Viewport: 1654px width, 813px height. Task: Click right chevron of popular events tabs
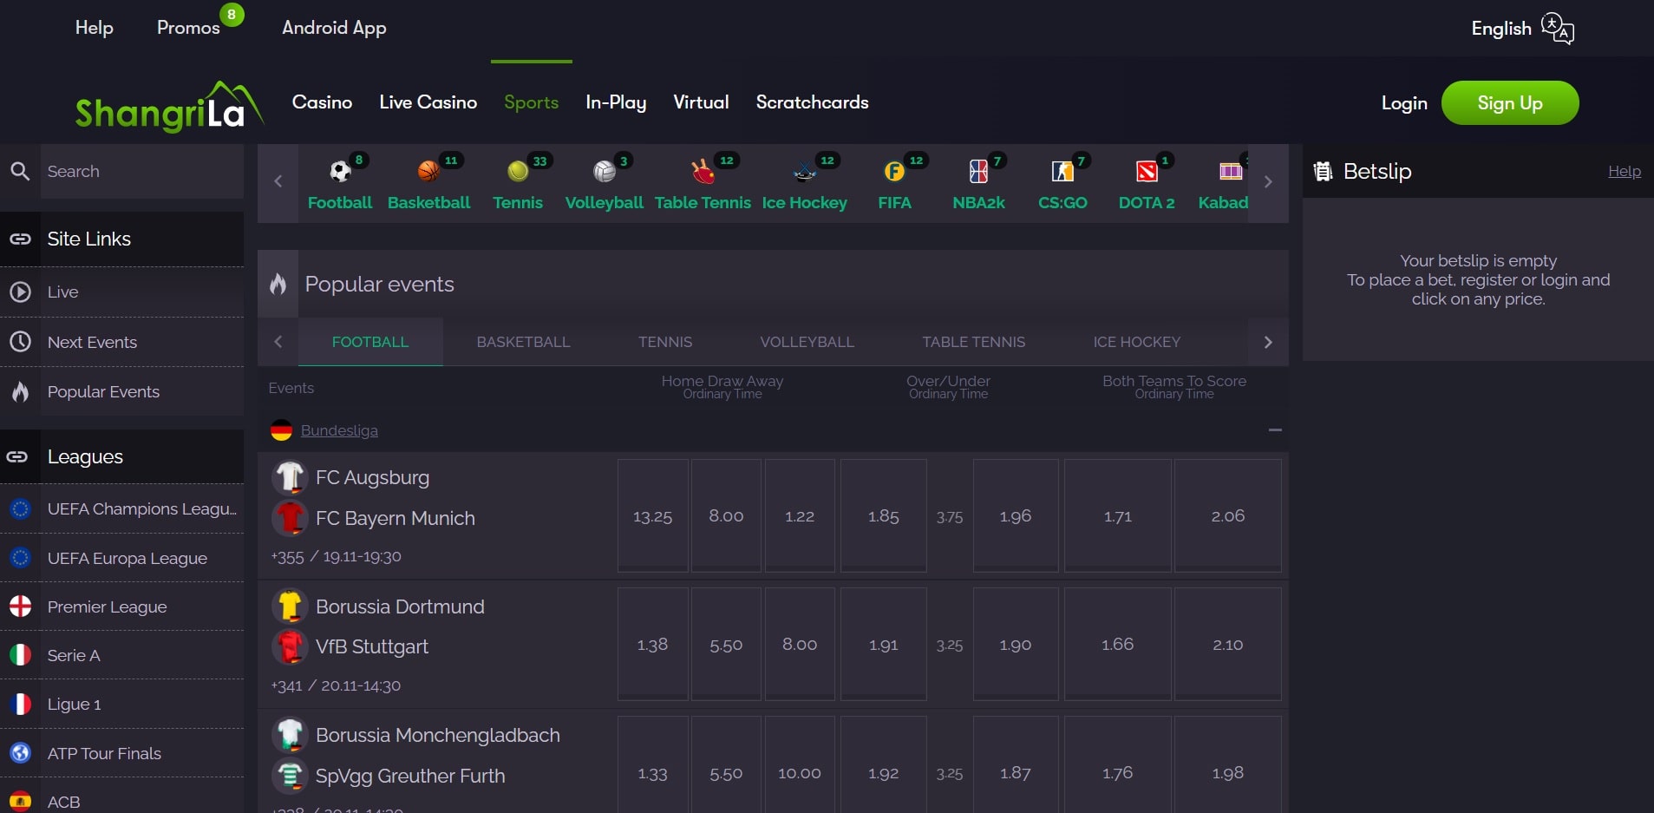[x=1268, y=342]
